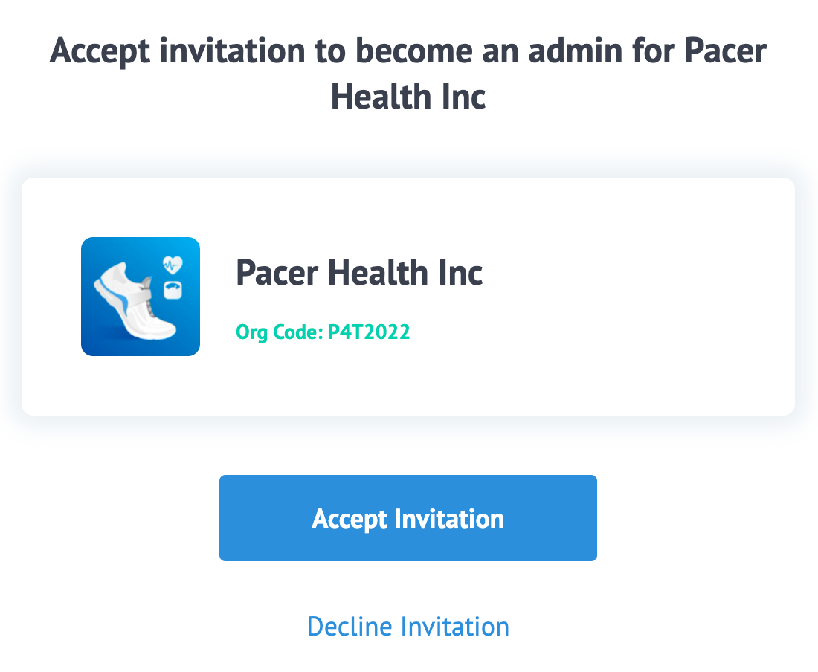The image size is (818, 672).
Task: Click the page heading about becoming an admin
Action: (x=408, y=74)
